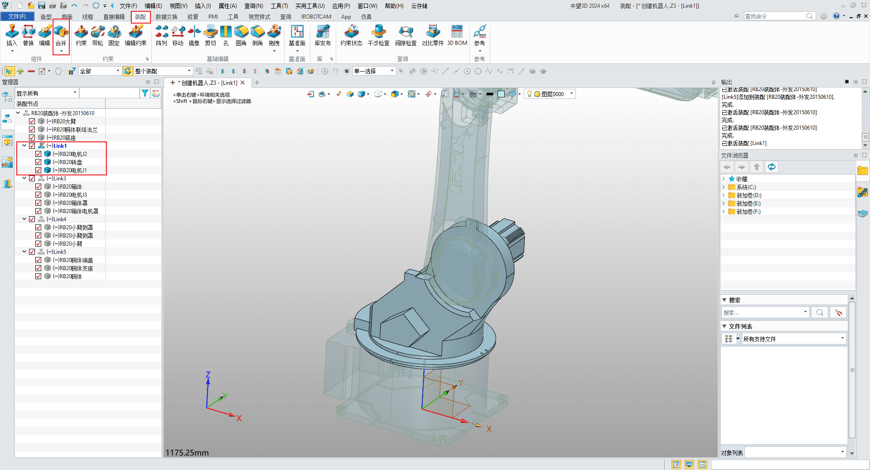
Task: Click the 孔 (Hole) tool icon
Action: 226,35
